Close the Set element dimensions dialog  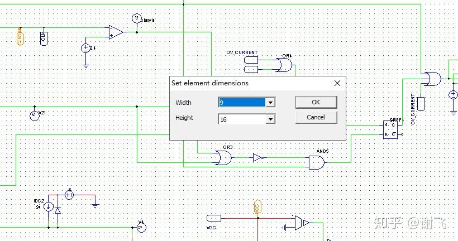pos(337,83)
